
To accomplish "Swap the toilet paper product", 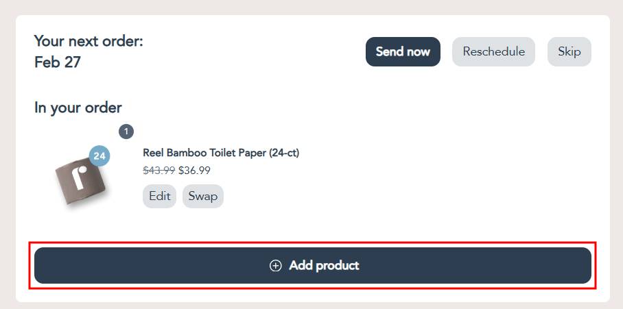I will [202, 196].
